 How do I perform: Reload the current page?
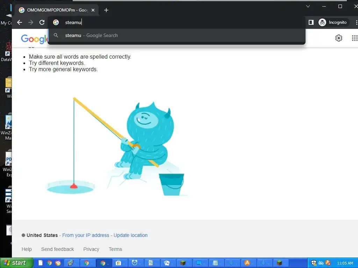(42, 22)
